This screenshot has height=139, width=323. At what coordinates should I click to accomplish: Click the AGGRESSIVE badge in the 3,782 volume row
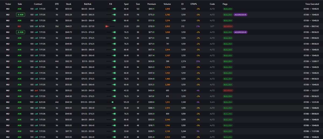(x=241, y=15)
